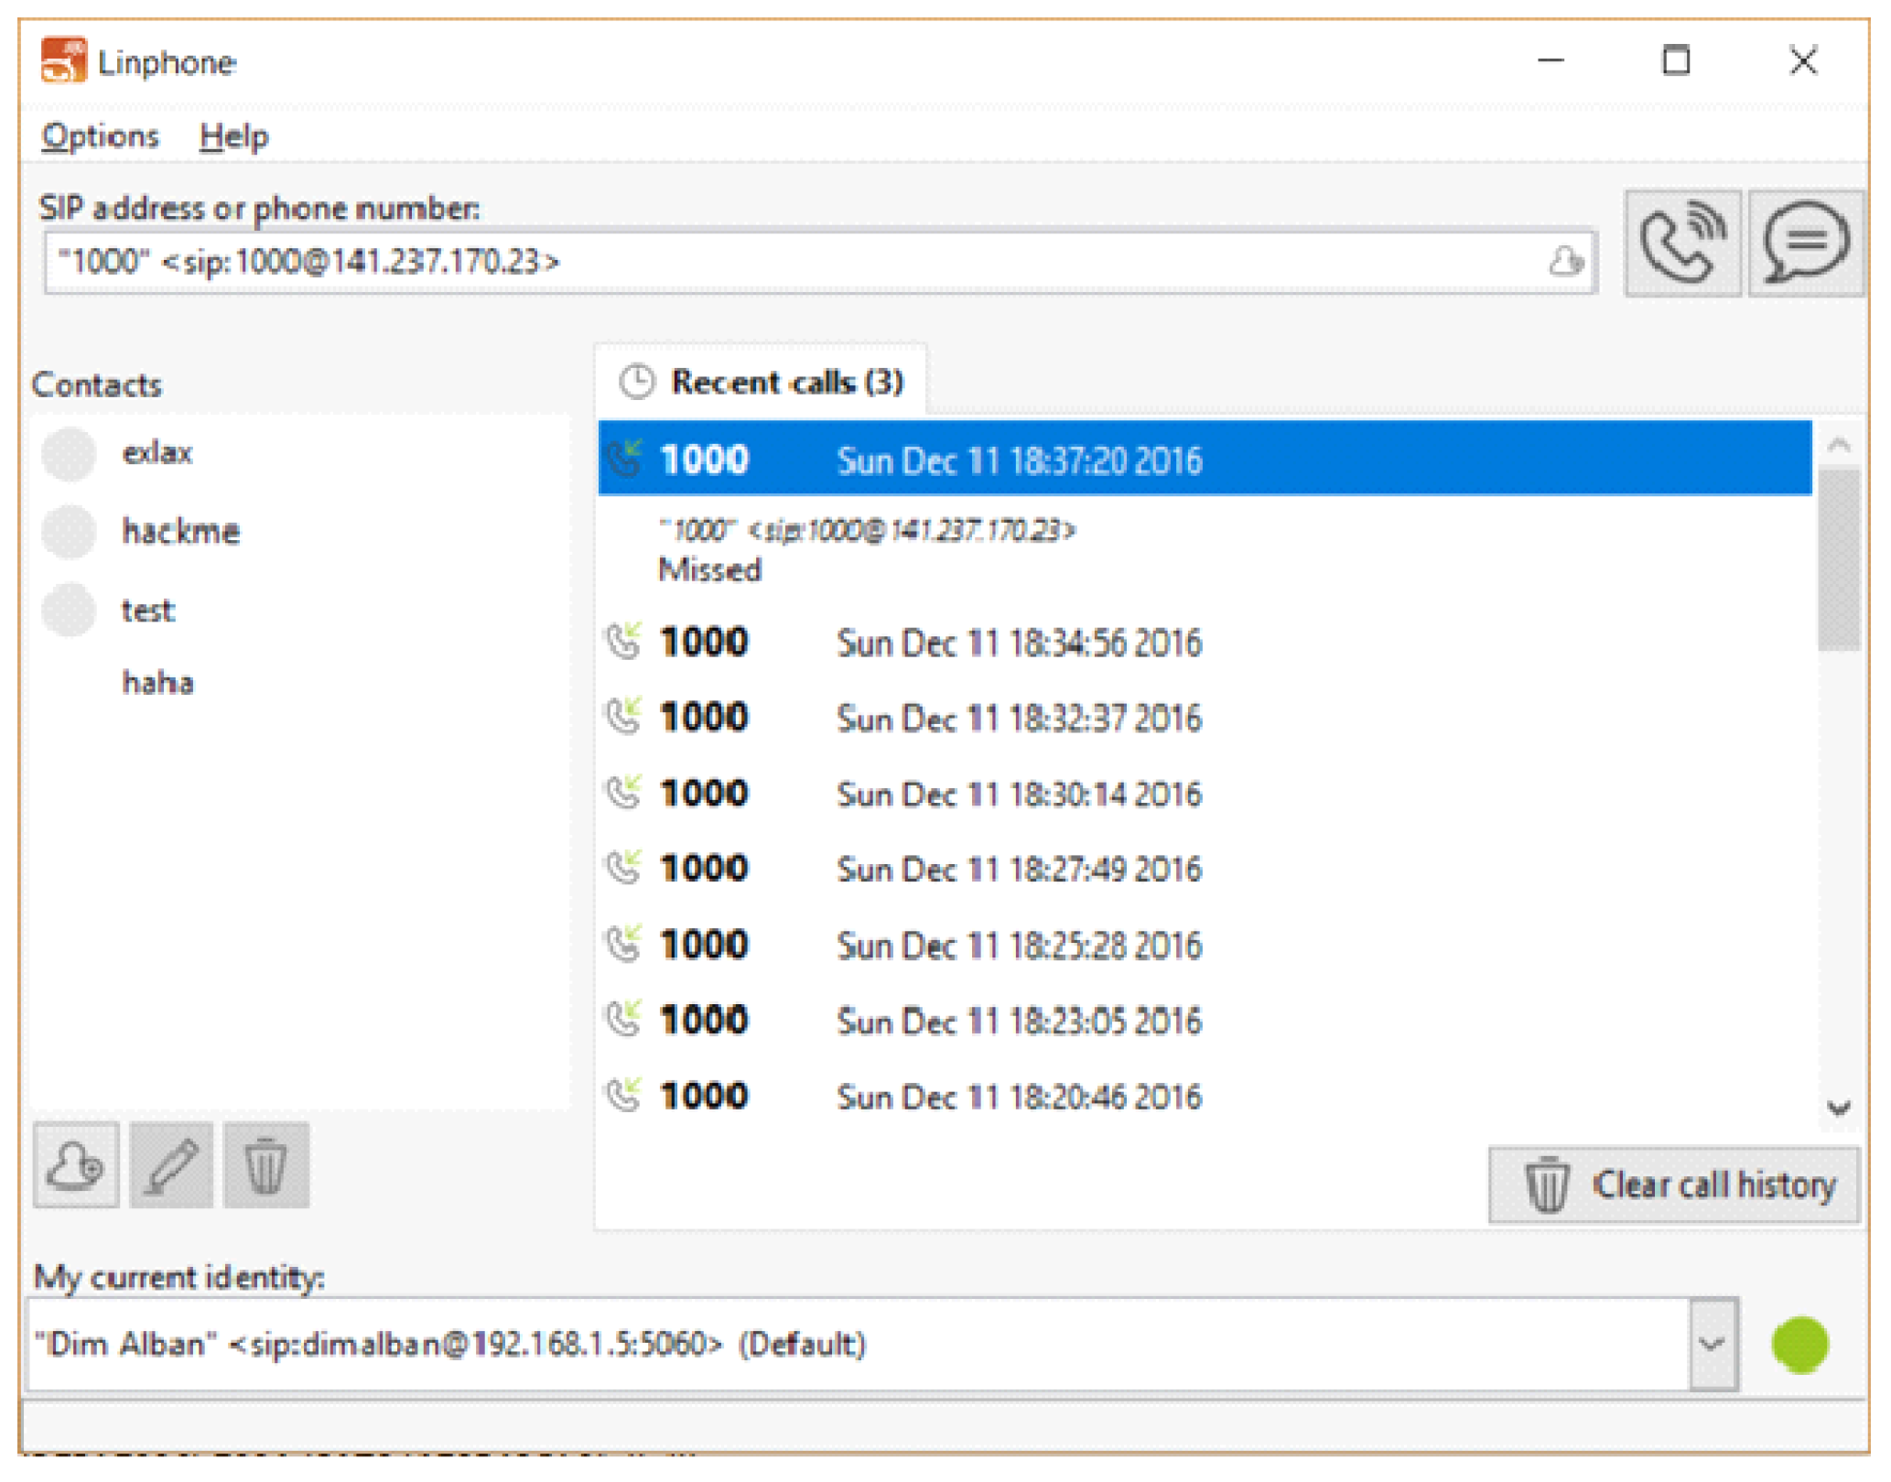The height and width of the screenshot is (1482, 1891).
Task: Open the Options menu
Action: tap(100, 136)
